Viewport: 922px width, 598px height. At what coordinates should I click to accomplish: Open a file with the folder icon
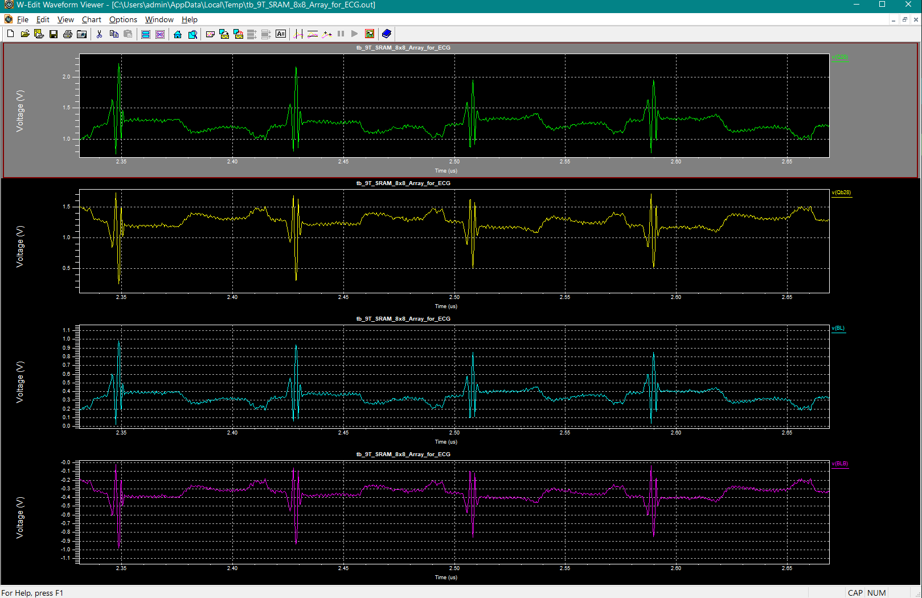tap(25, 34)
